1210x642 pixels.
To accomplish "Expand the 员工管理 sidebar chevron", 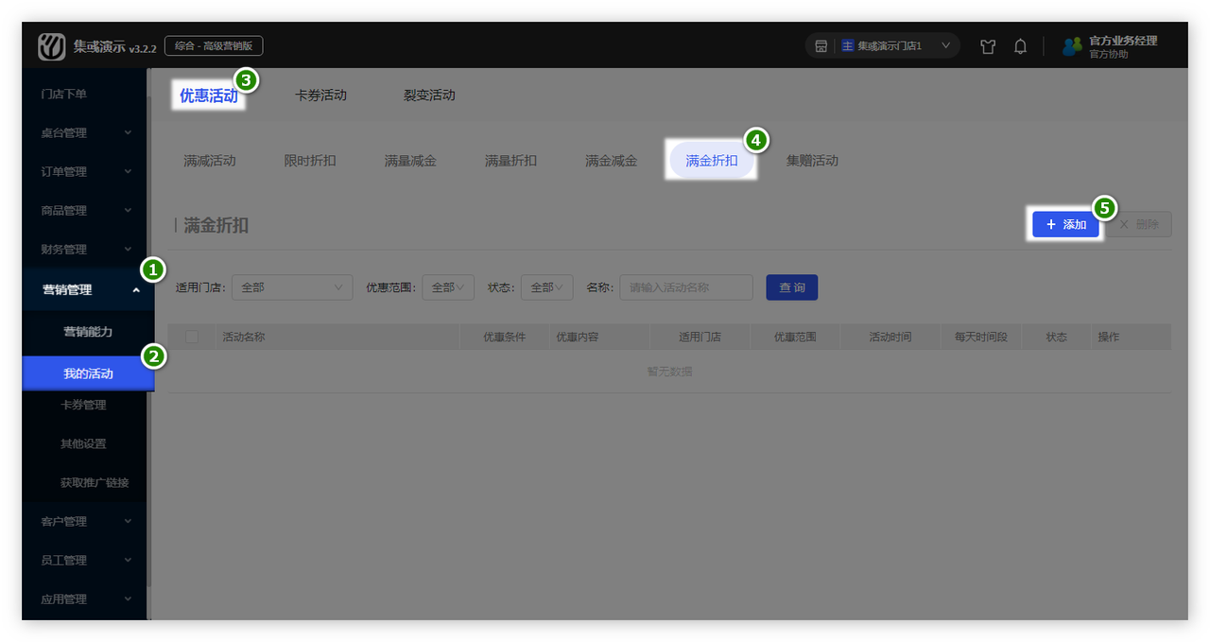I will (129, 560).
